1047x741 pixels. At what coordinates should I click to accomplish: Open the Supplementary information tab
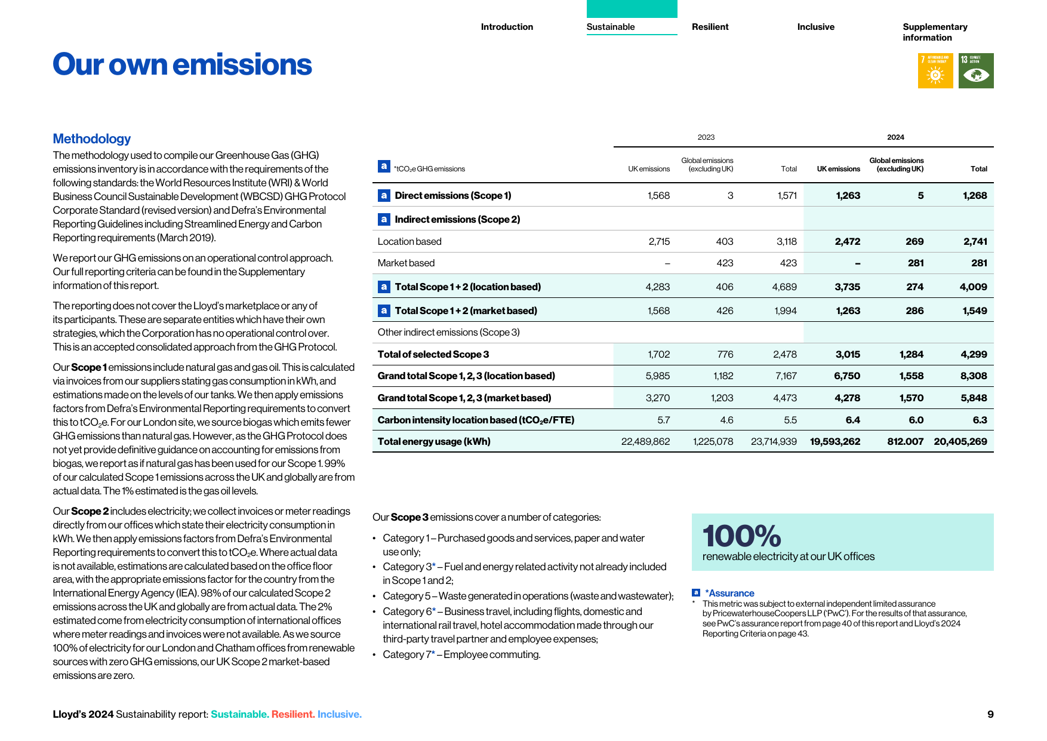[x=935, y=32]
